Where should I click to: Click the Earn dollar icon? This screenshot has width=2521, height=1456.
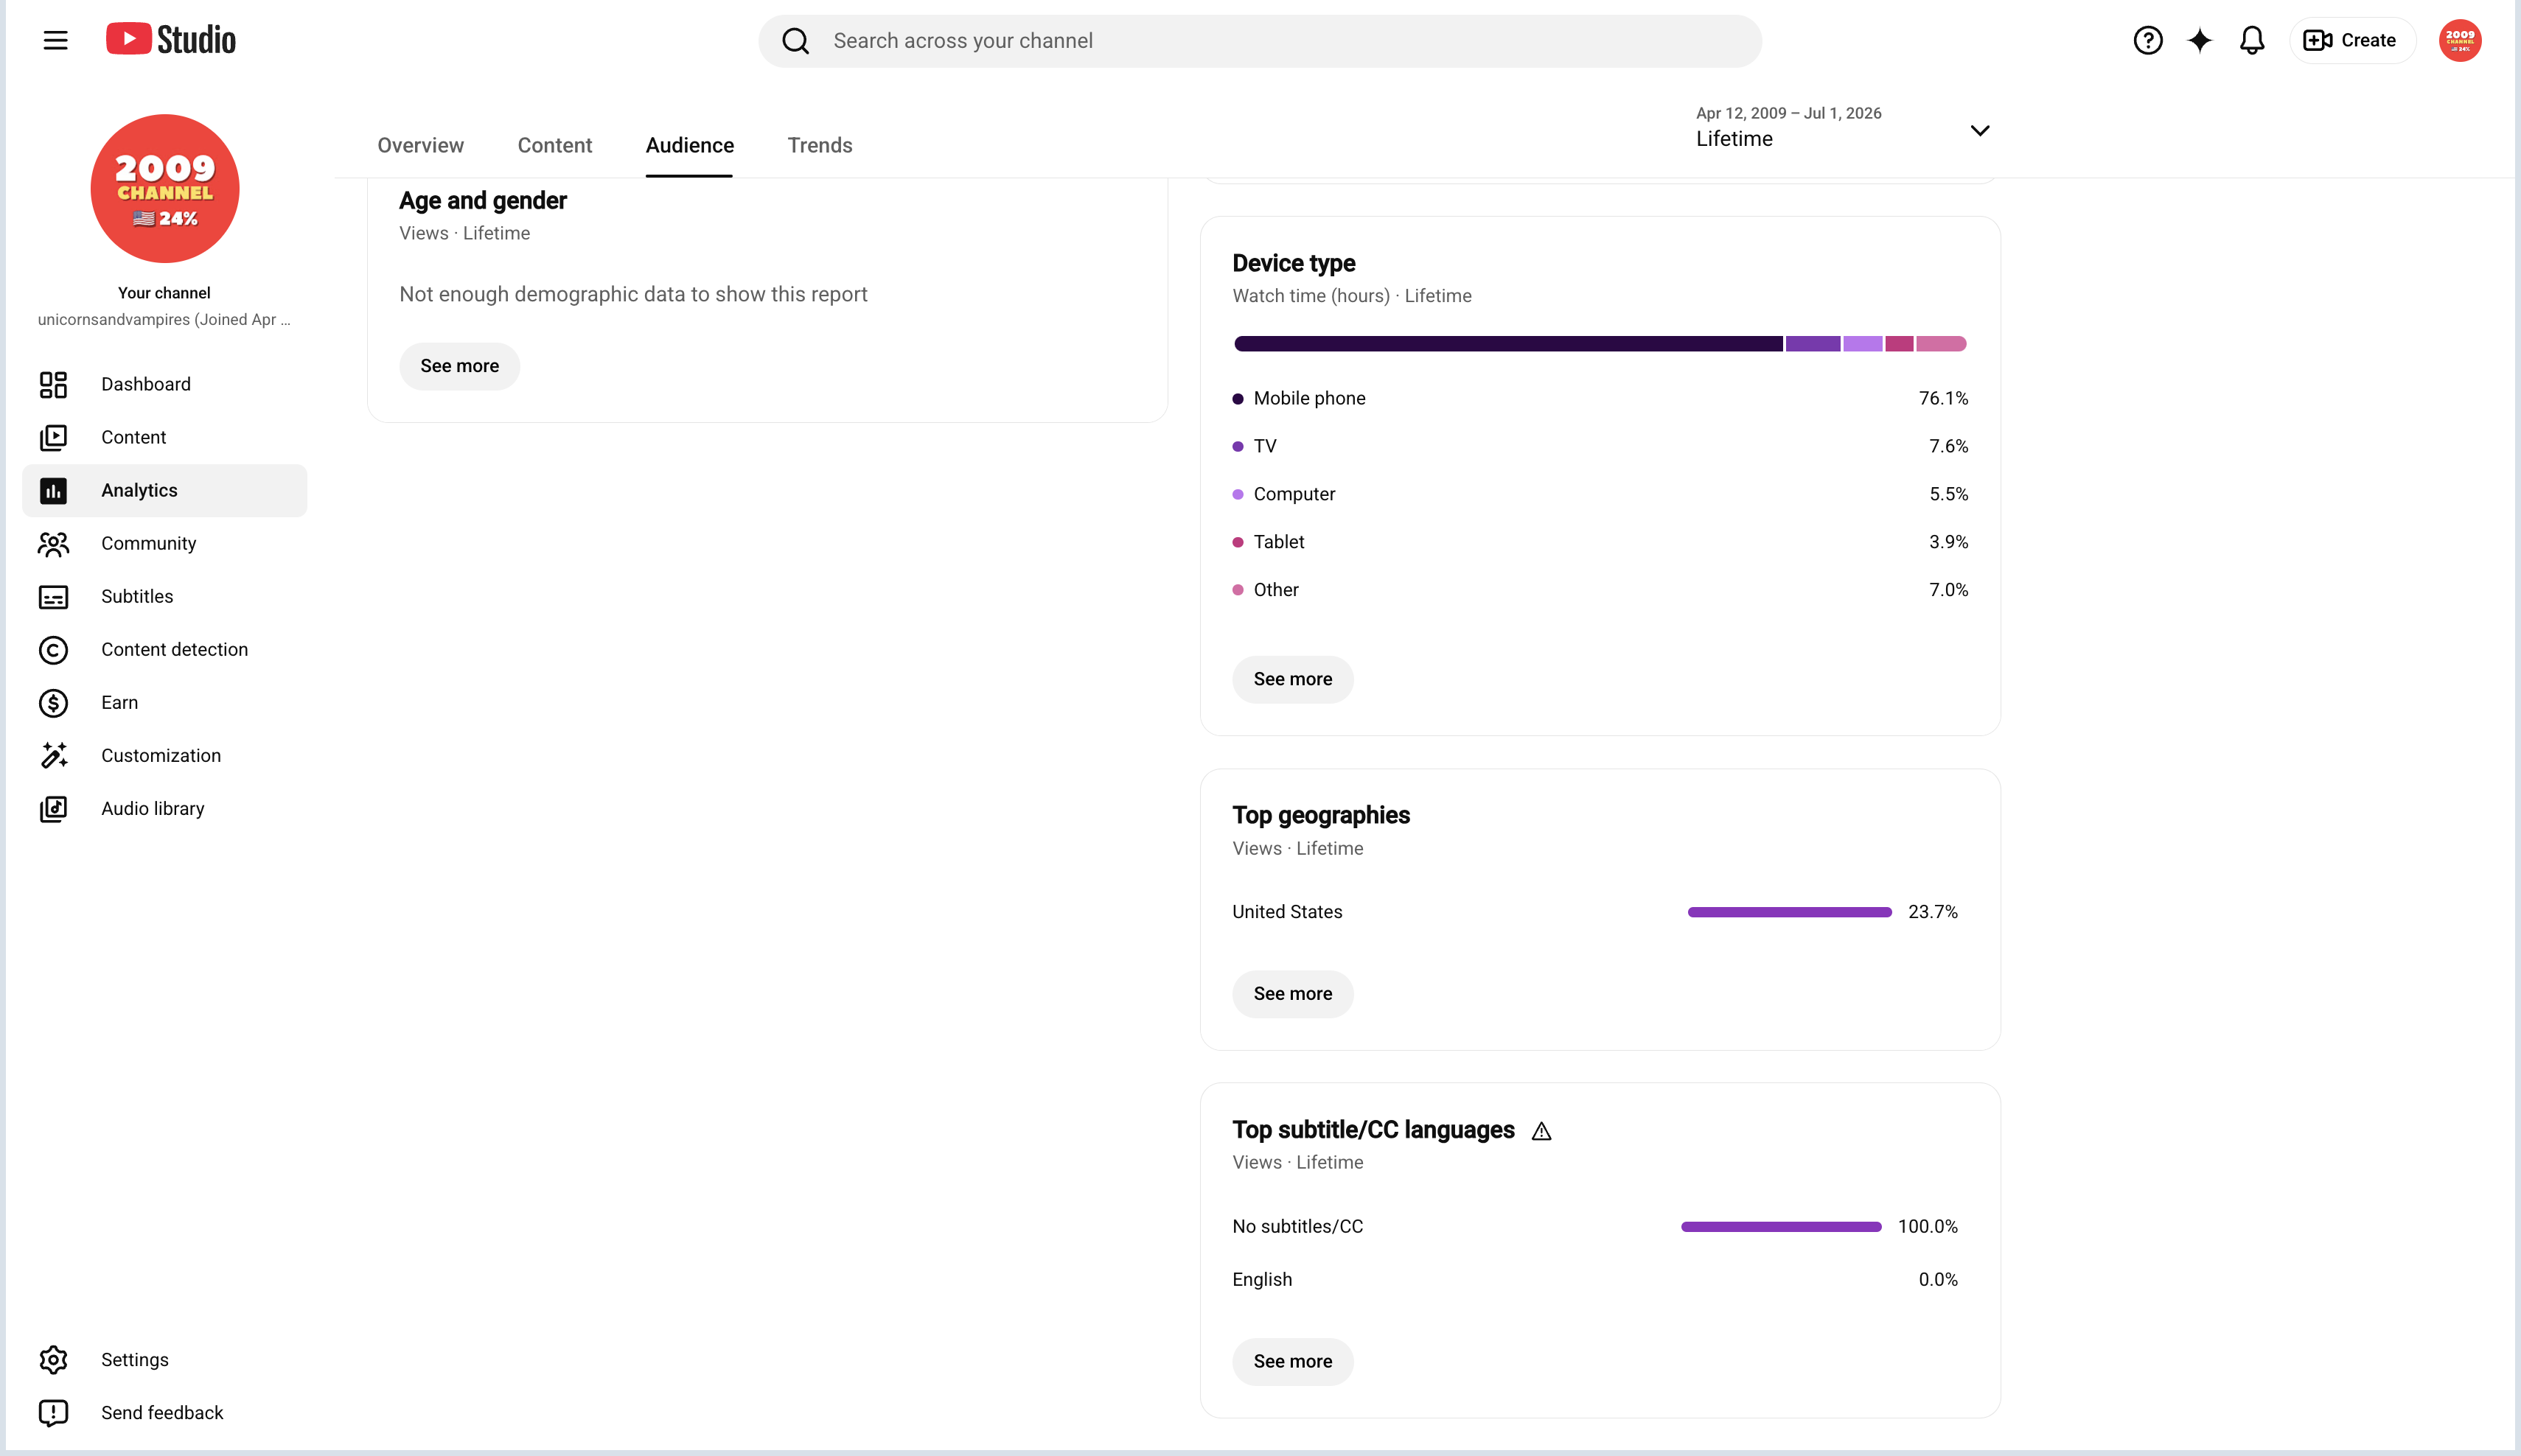tap(53, 703)
